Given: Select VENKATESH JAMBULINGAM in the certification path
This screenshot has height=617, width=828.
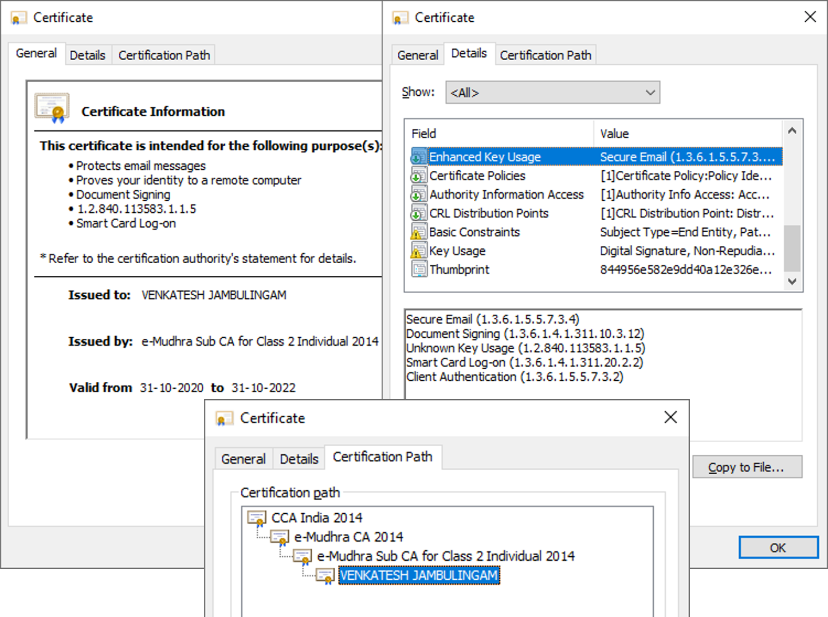Looking at the screenshot, I should tap(419, 575).
